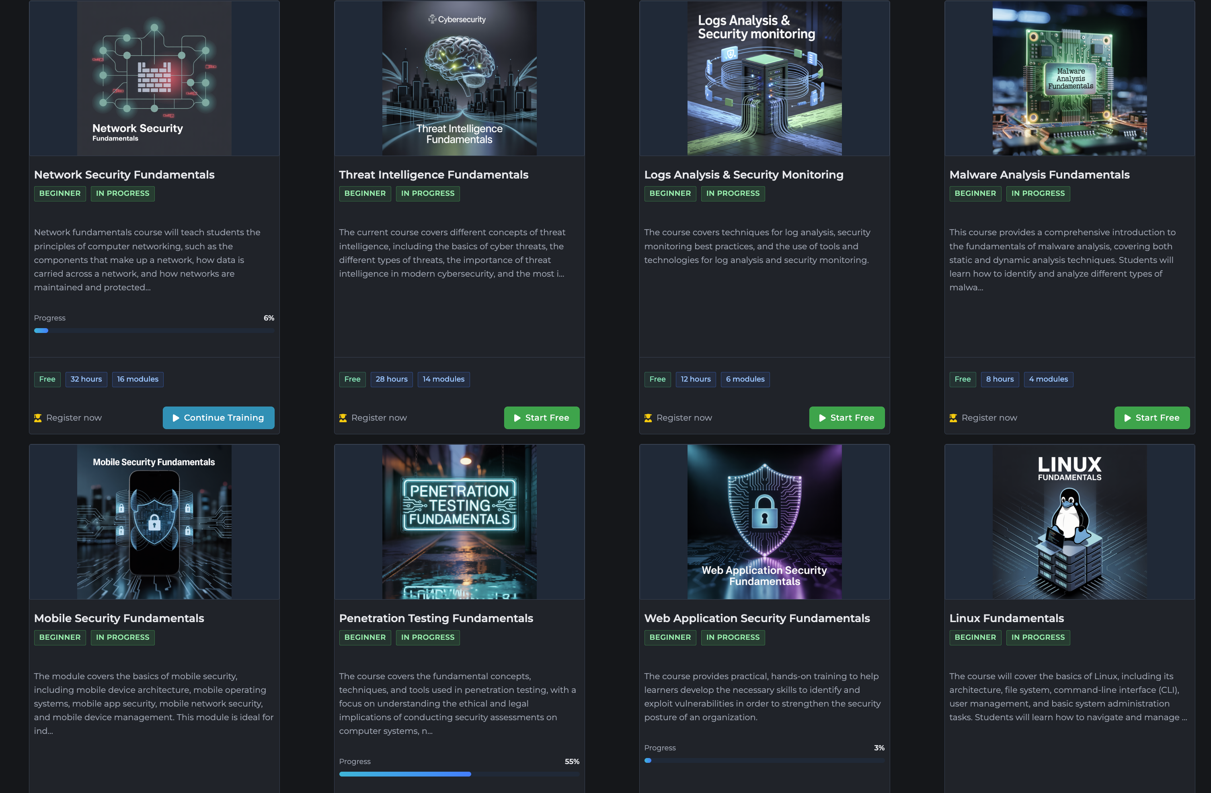The width and height of the screenshot is (1211, 793).
Task: Click the Web Application Security 3% progress bar
Action: pos(764,760)
